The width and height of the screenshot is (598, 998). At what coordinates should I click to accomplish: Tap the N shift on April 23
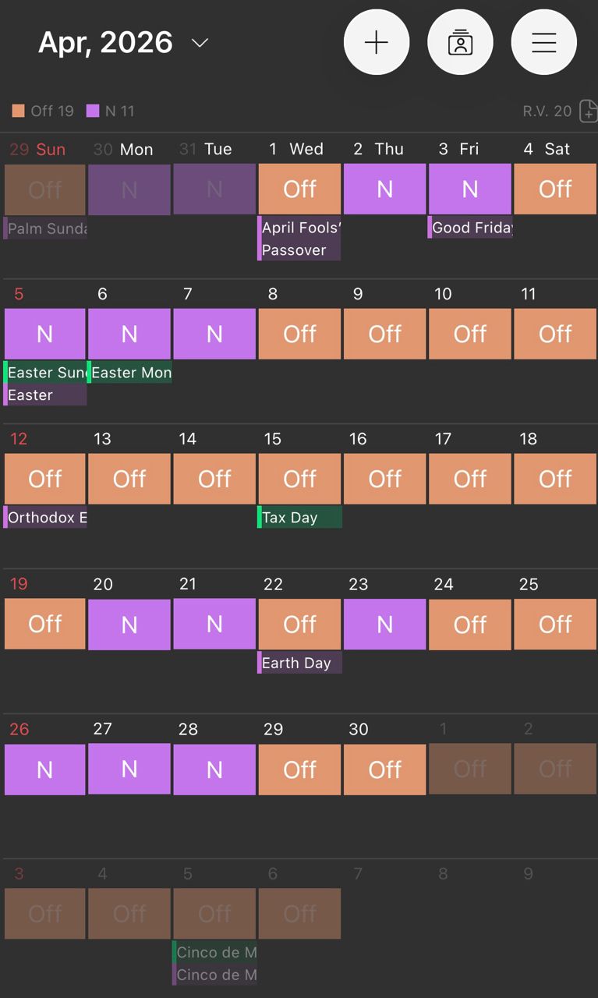click(x=385, y=624)
